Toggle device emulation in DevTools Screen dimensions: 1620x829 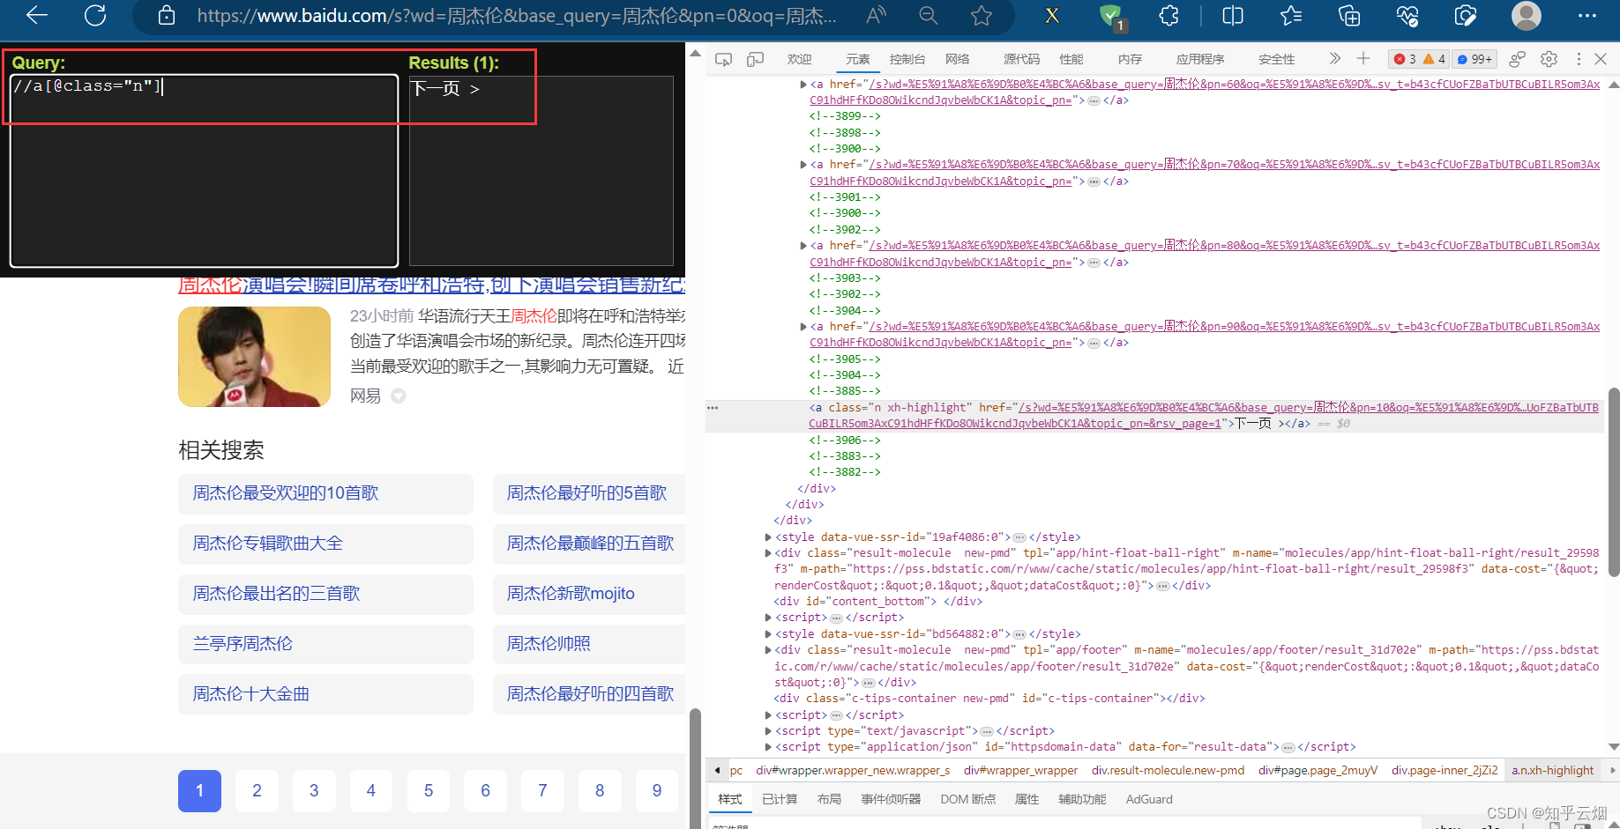pyautogui.click(x=755, y=59)
